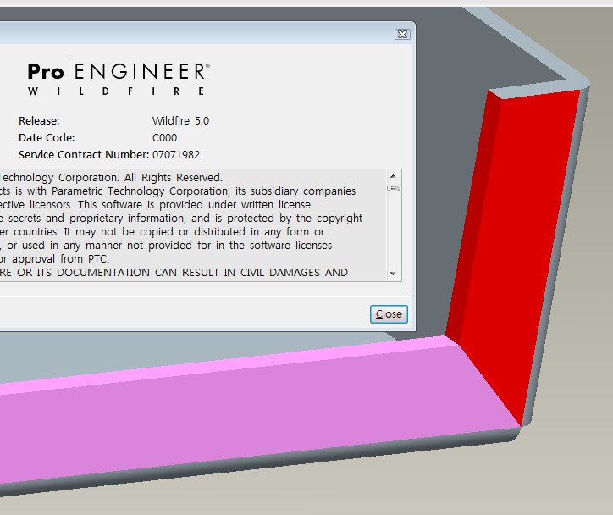This screenshot has width=613, height=515.
Task: Click the license text scroll up arrow
Action: 394,176
